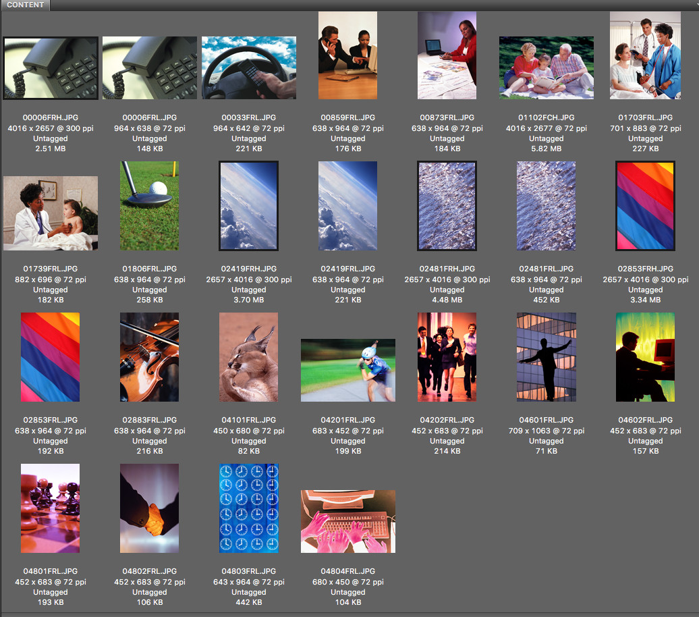Select the 01806FRL.JPG golf club thumbnail
Viewport: 699px width, 617px height.
click(x=149, y=206)
